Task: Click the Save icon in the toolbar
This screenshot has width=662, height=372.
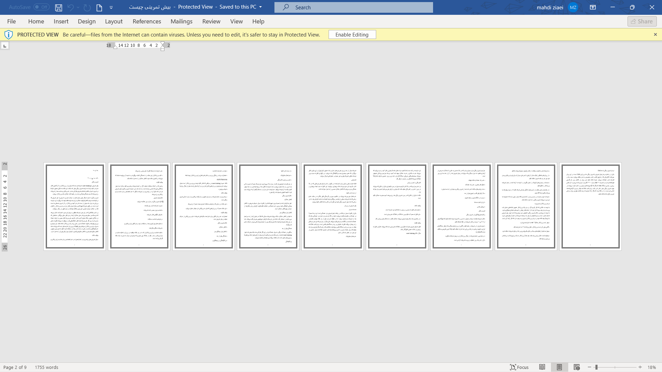Action: (x=58, y=7)
